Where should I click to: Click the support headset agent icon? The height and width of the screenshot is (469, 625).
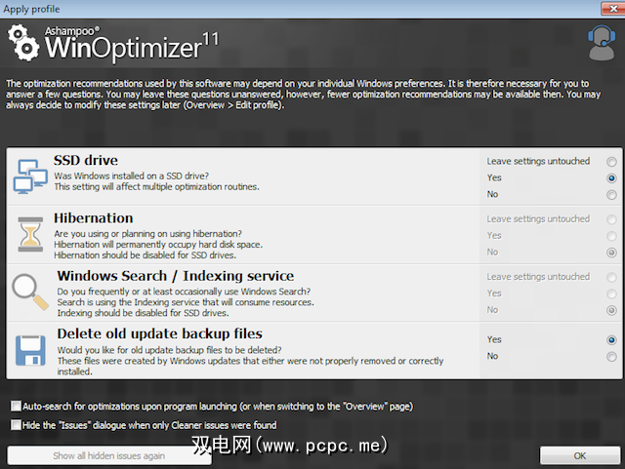point(602,43)
